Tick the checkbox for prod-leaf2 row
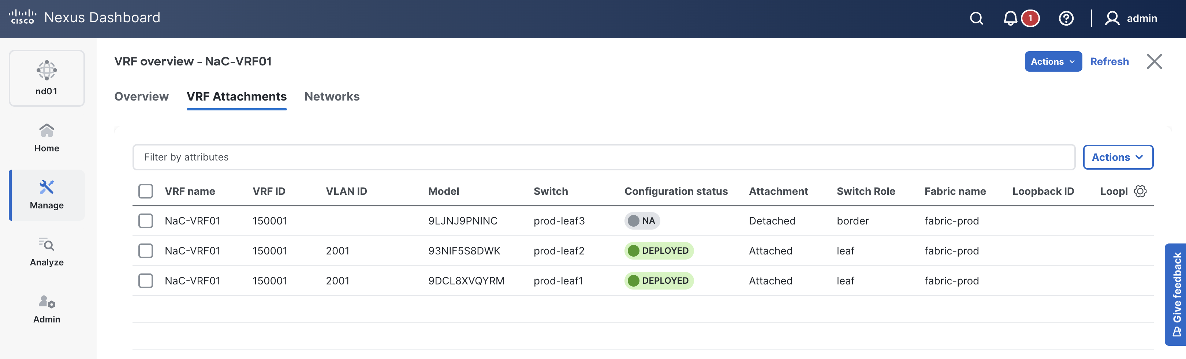Viewport: 1186px width, 359px height. (145, 250)
